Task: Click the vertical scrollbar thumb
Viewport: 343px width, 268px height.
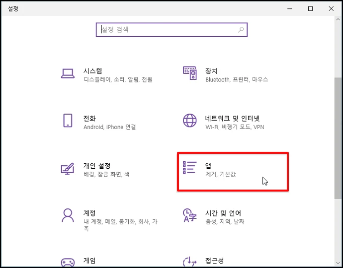Action: pos(338,138)
